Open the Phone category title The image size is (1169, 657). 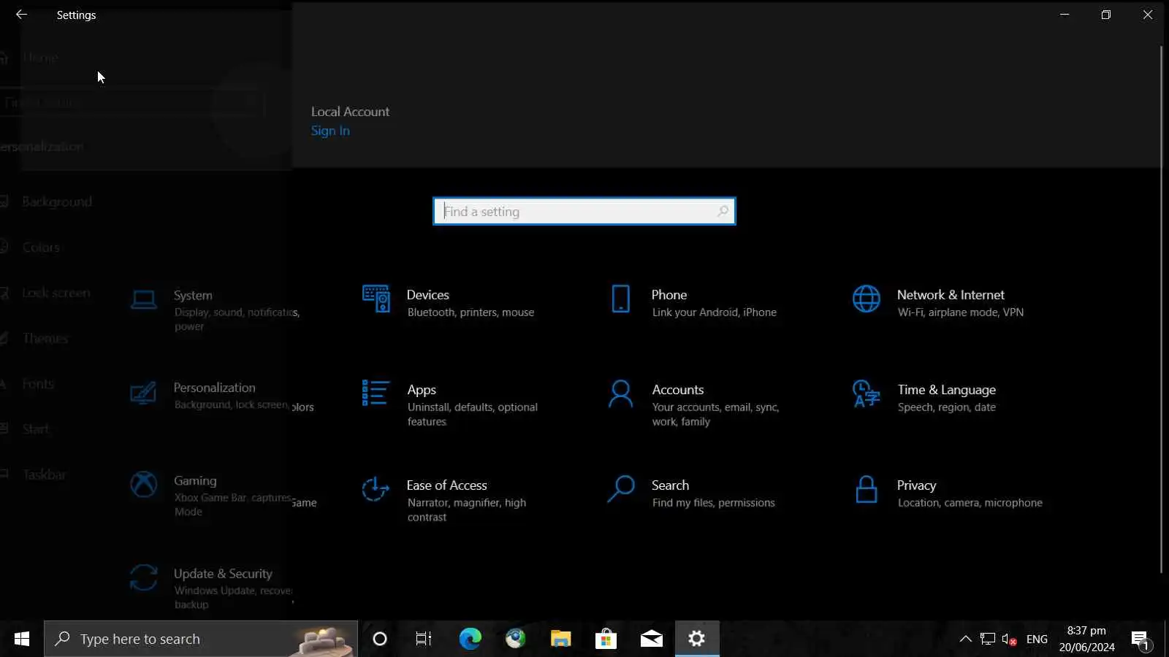[669, 294]
